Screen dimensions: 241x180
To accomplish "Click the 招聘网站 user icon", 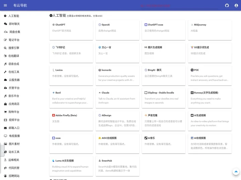I will (x=5, y=176).
